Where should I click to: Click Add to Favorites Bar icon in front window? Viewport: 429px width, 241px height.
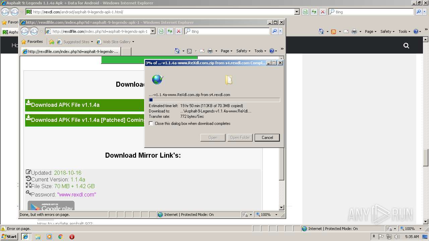pyautogui.click(x=52, y=42)
